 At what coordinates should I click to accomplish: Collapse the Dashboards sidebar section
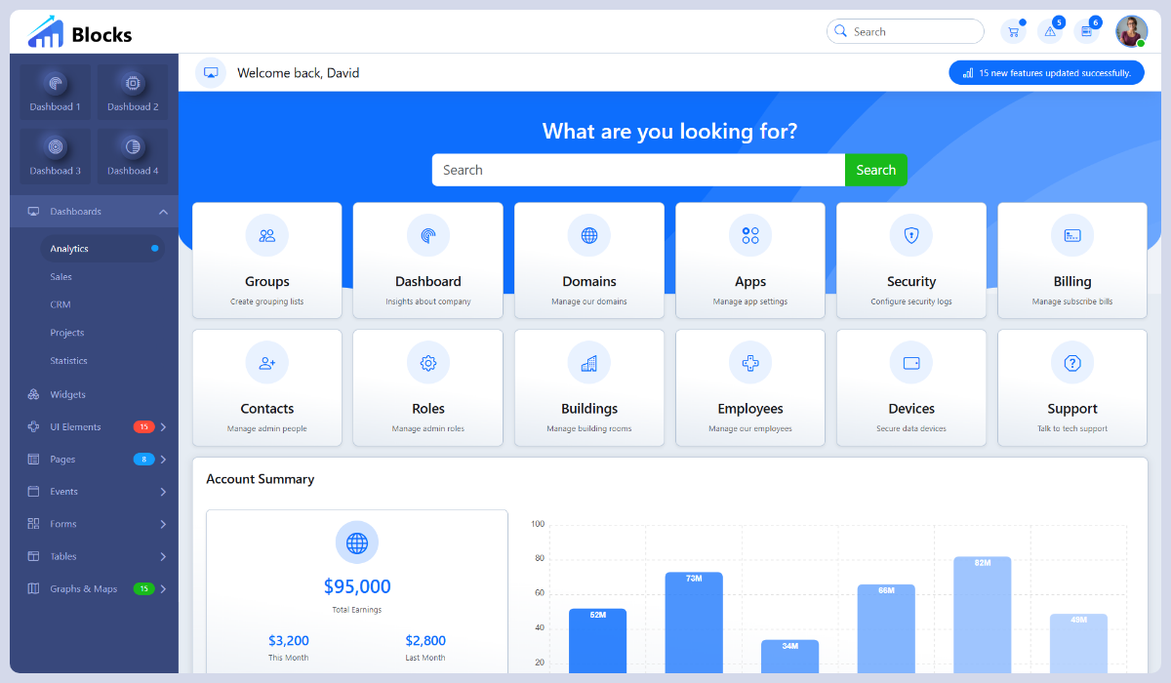(163, 211)
